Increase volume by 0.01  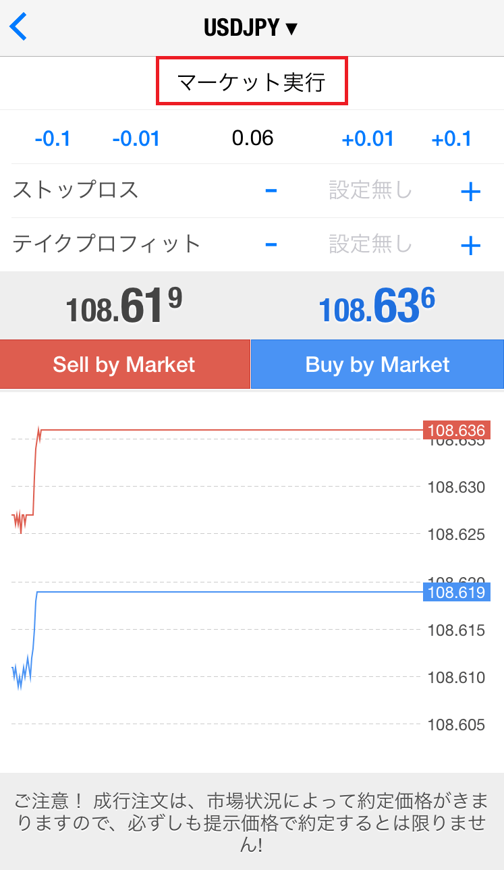tap(368, 138)
